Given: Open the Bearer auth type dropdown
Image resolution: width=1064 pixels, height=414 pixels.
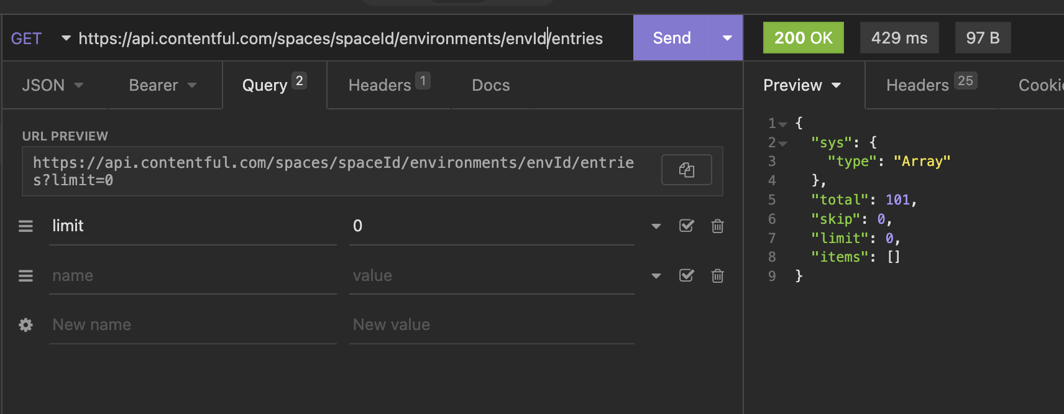Looking at the screenshot, I should [163, 85].
